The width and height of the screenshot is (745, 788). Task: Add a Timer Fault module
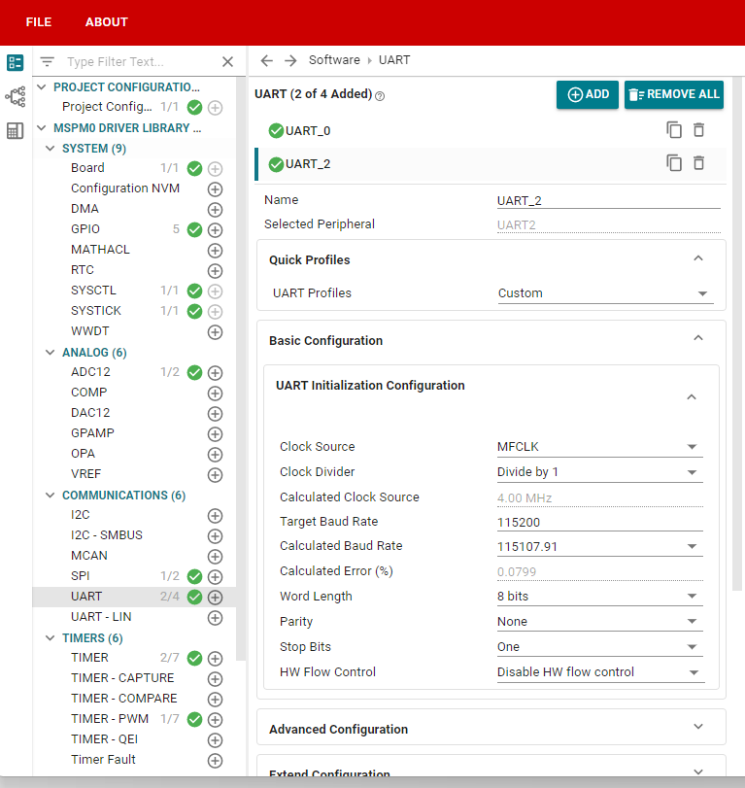215,761
